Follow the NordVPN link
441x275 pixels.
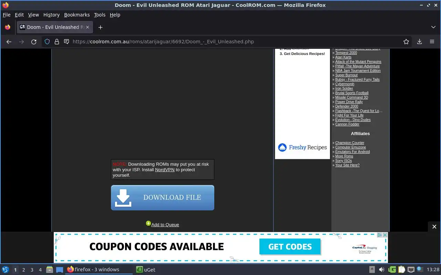click(165, 170)
